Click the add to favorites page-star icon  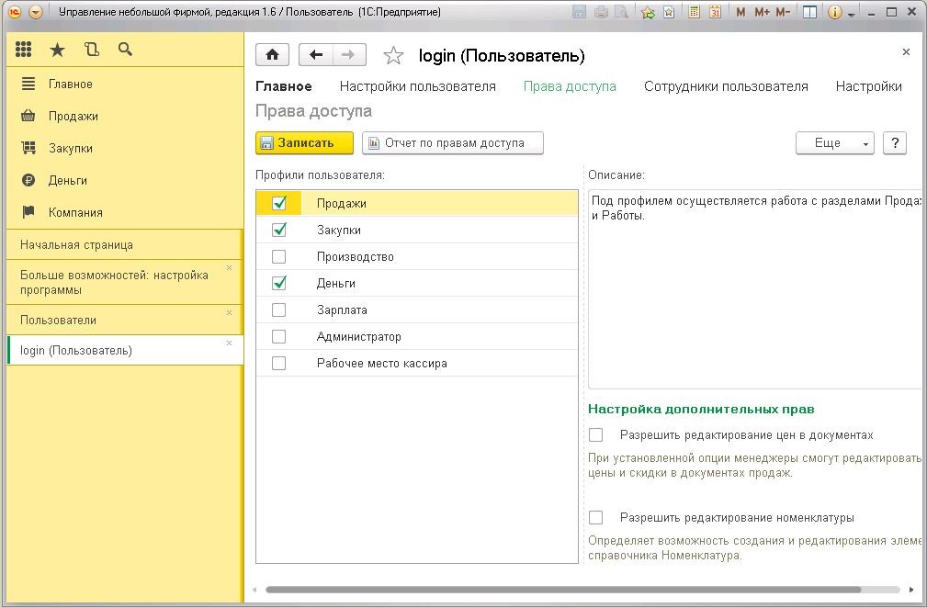tap(669, 12)
